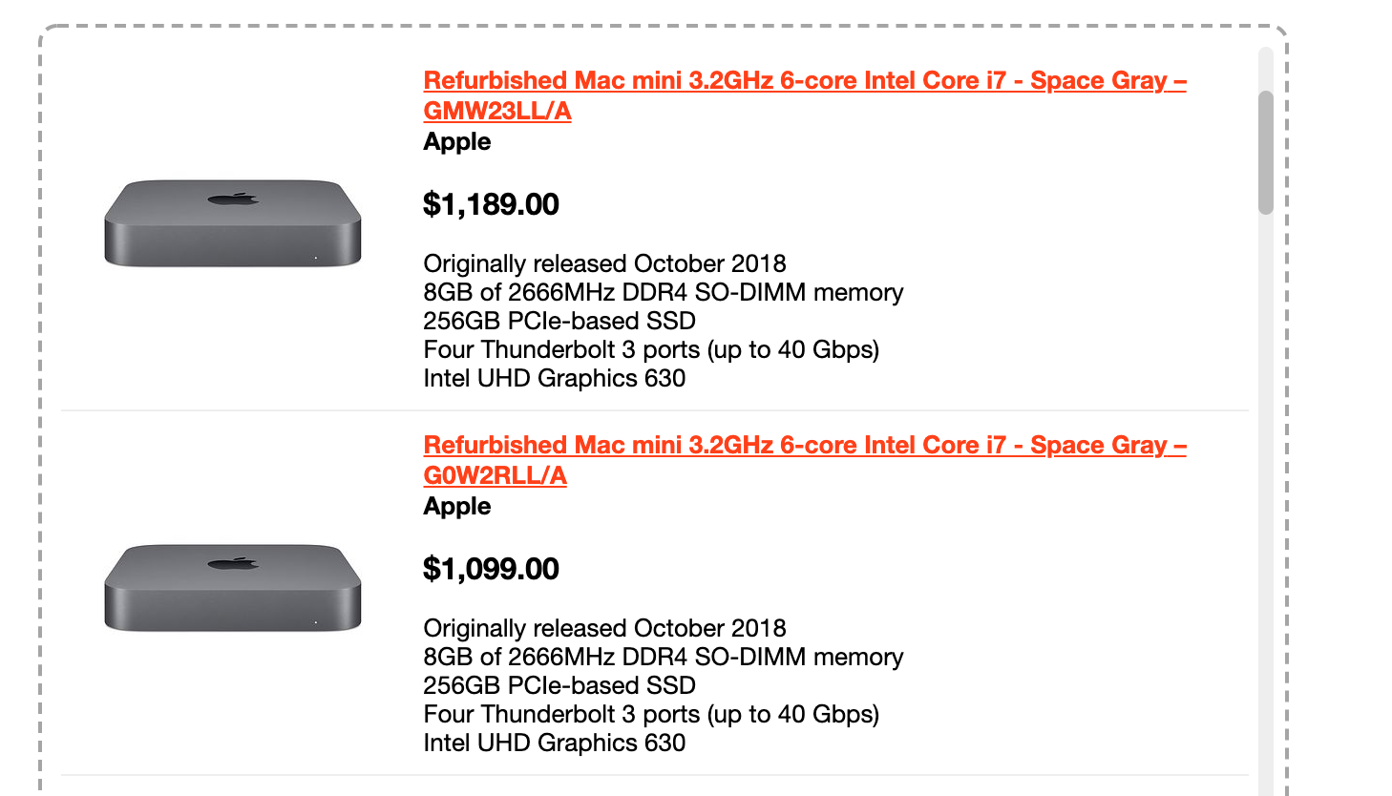This screenshot has height=796, width=1392.
Task: Click the Apple brand name under GMW23LL/A
Action: click(x=457, y=142)
